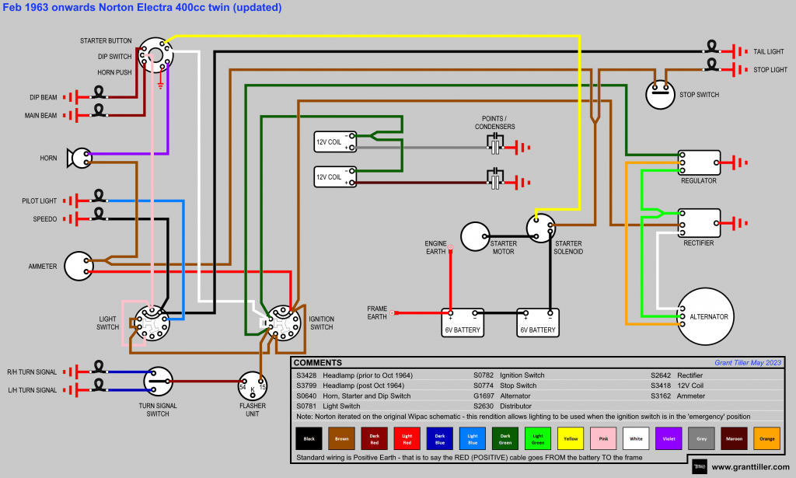Click the Starter Solenoid symbol

(541, 227)
